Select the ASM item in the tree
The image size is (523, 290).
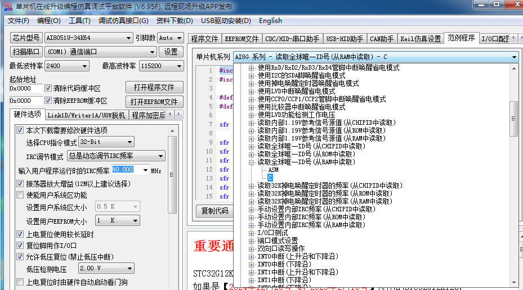[273, 170]
